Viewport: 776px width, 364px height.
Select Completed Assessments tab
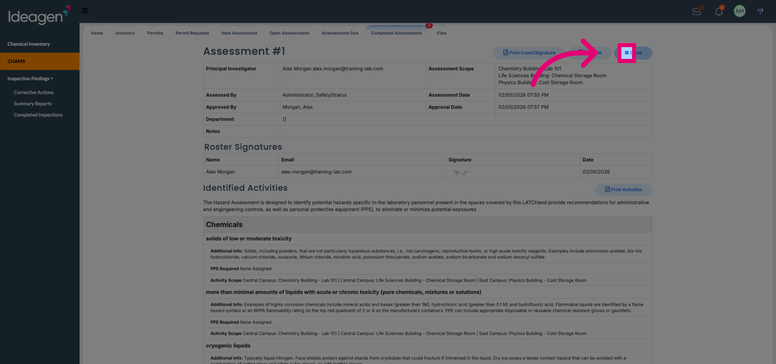point(396,33)
